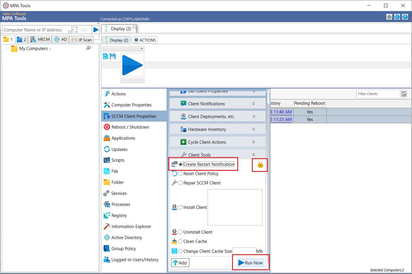Select the Reset Client Policy option
Viewport: 412px width, 274px height.
[181, 174]
